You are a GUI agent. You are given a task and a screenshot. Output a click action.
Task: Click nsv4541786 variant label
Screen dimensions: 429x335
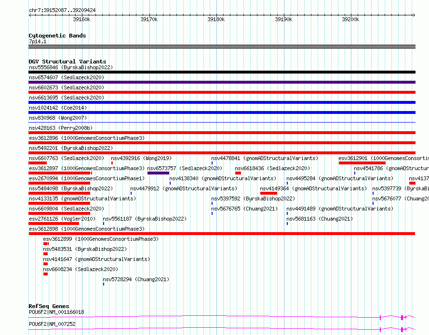click(x=391, y=168)
